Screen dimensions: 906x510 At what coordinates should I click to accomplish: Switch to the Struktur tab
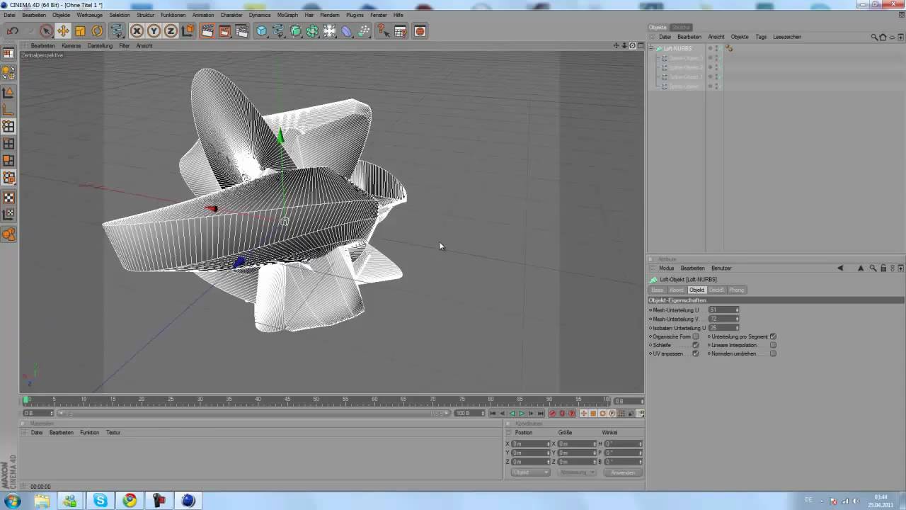[x=682, y=28]
